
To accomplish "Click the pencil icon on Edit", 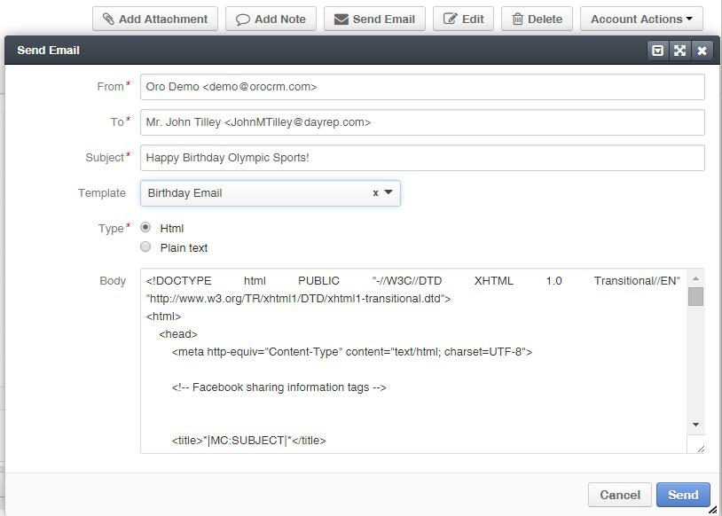I will [x=450, y=19].
